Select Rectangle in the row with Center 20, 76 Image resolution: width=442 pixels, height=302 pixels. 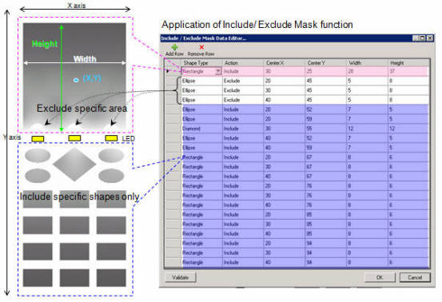click(x=202, y=186)
